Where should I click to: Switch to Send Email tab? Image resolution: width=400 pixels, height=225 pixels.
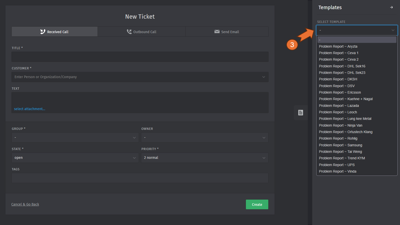pyautogui.click(x=227, y=32)
